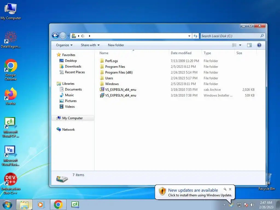Show hidden tray icons arrow

pyautogui.click(x=224, y=205)
